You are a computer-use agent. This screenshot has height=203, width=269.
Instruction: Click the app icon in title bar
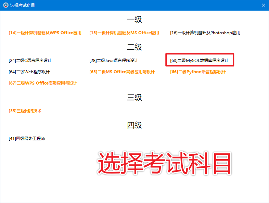pyautogui.click(x=6, y=5)
